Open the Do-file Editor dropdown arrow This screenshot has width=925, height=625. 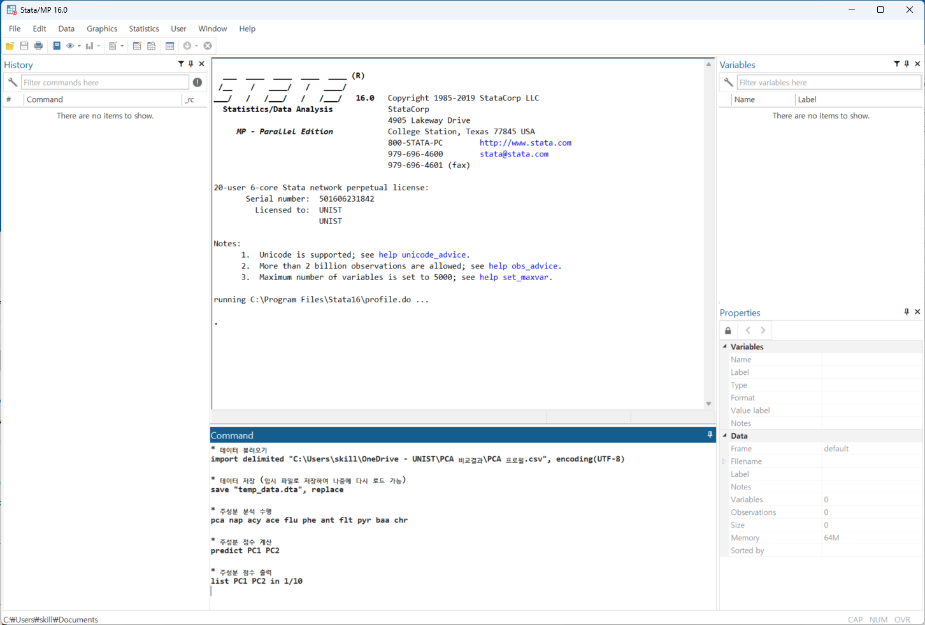click(122, 46)
